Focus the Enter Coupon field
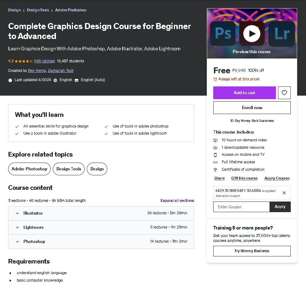Viewport: 306px width, 289px height. 241,207
